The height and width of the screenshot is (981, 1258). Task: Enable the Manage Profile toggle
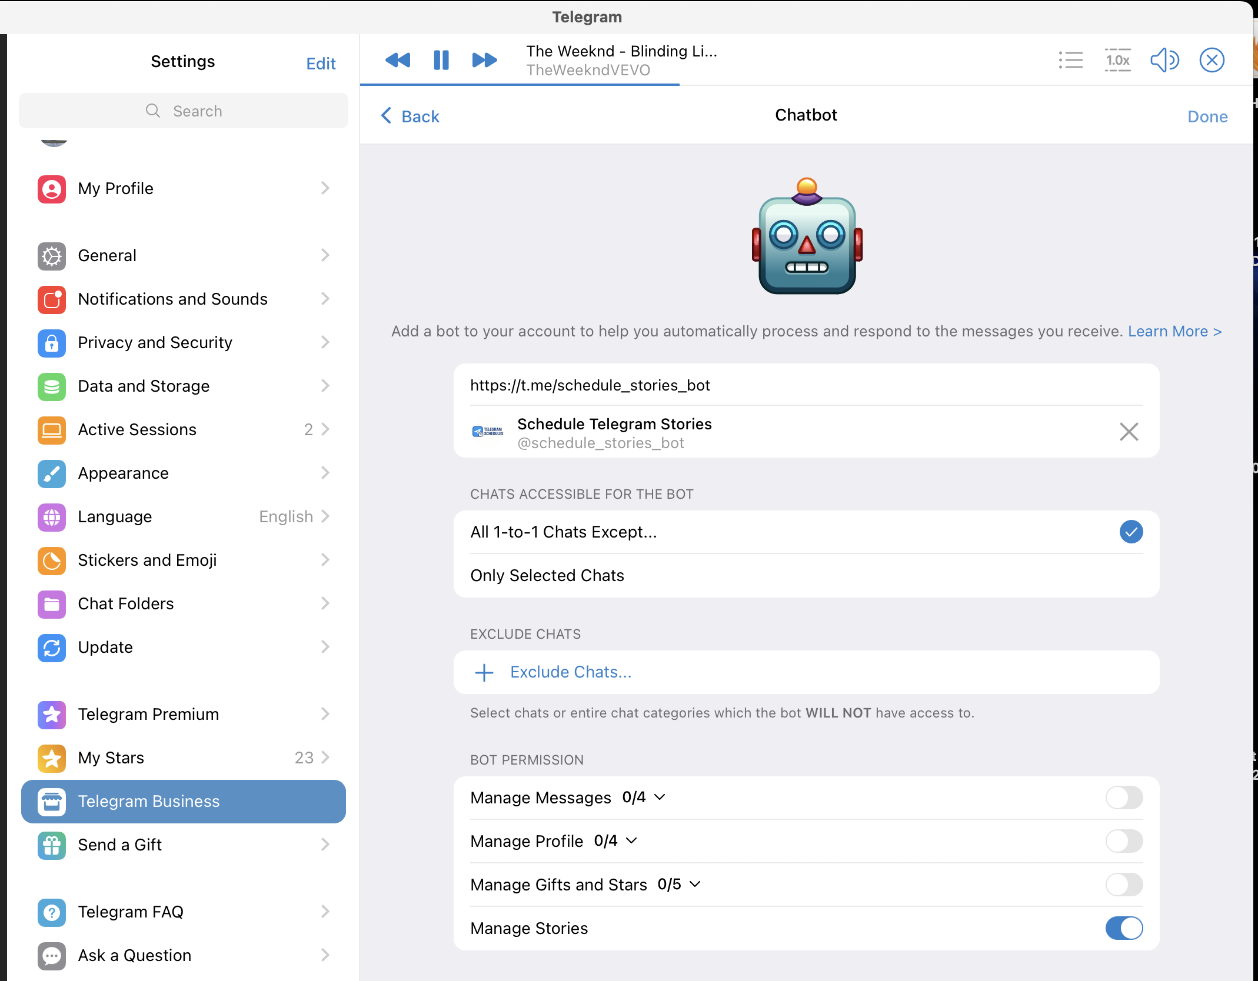pyautogui.click(x=1124, y=842)
